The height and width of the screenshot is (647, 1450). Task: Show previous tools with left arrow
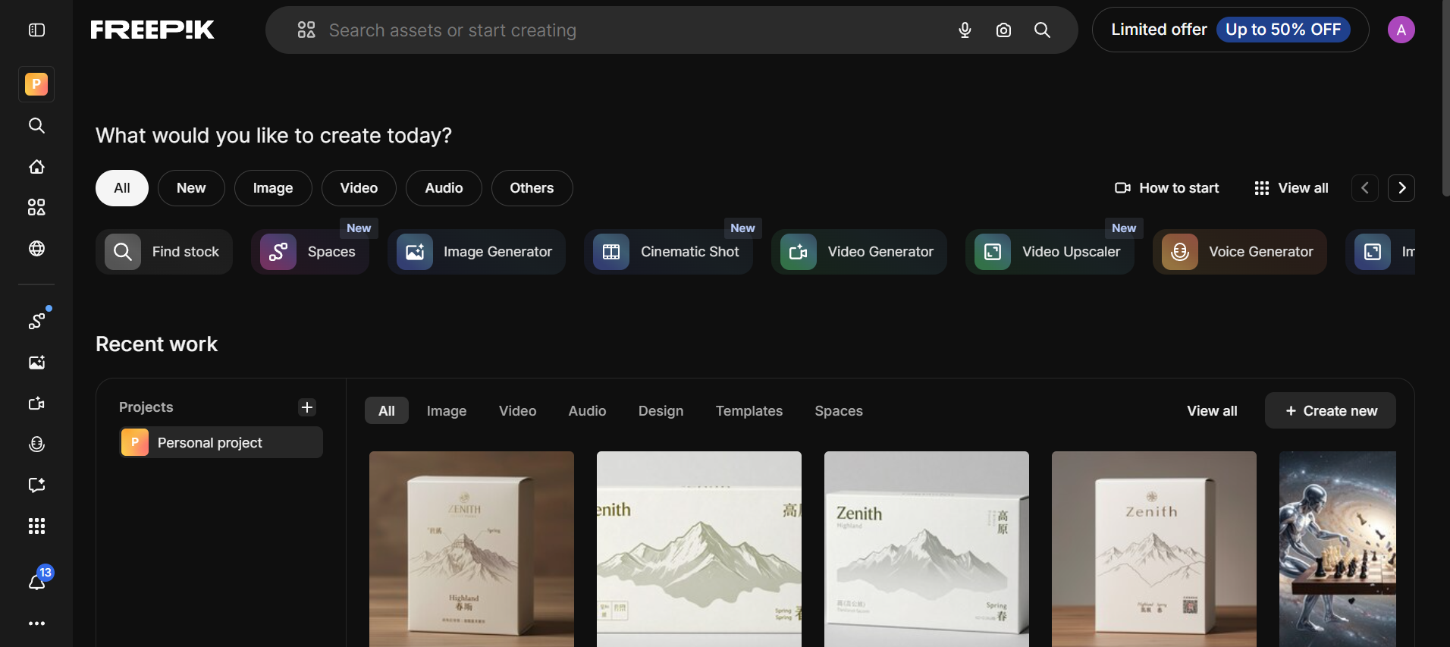click(x=1365, y=188)
